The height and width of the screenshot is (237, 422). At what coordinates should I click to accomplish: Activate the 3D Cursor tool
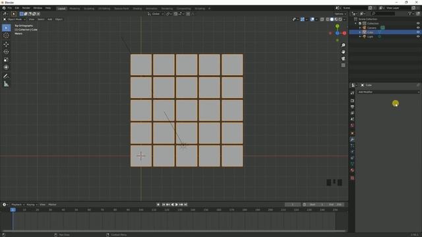pos(6,36)
